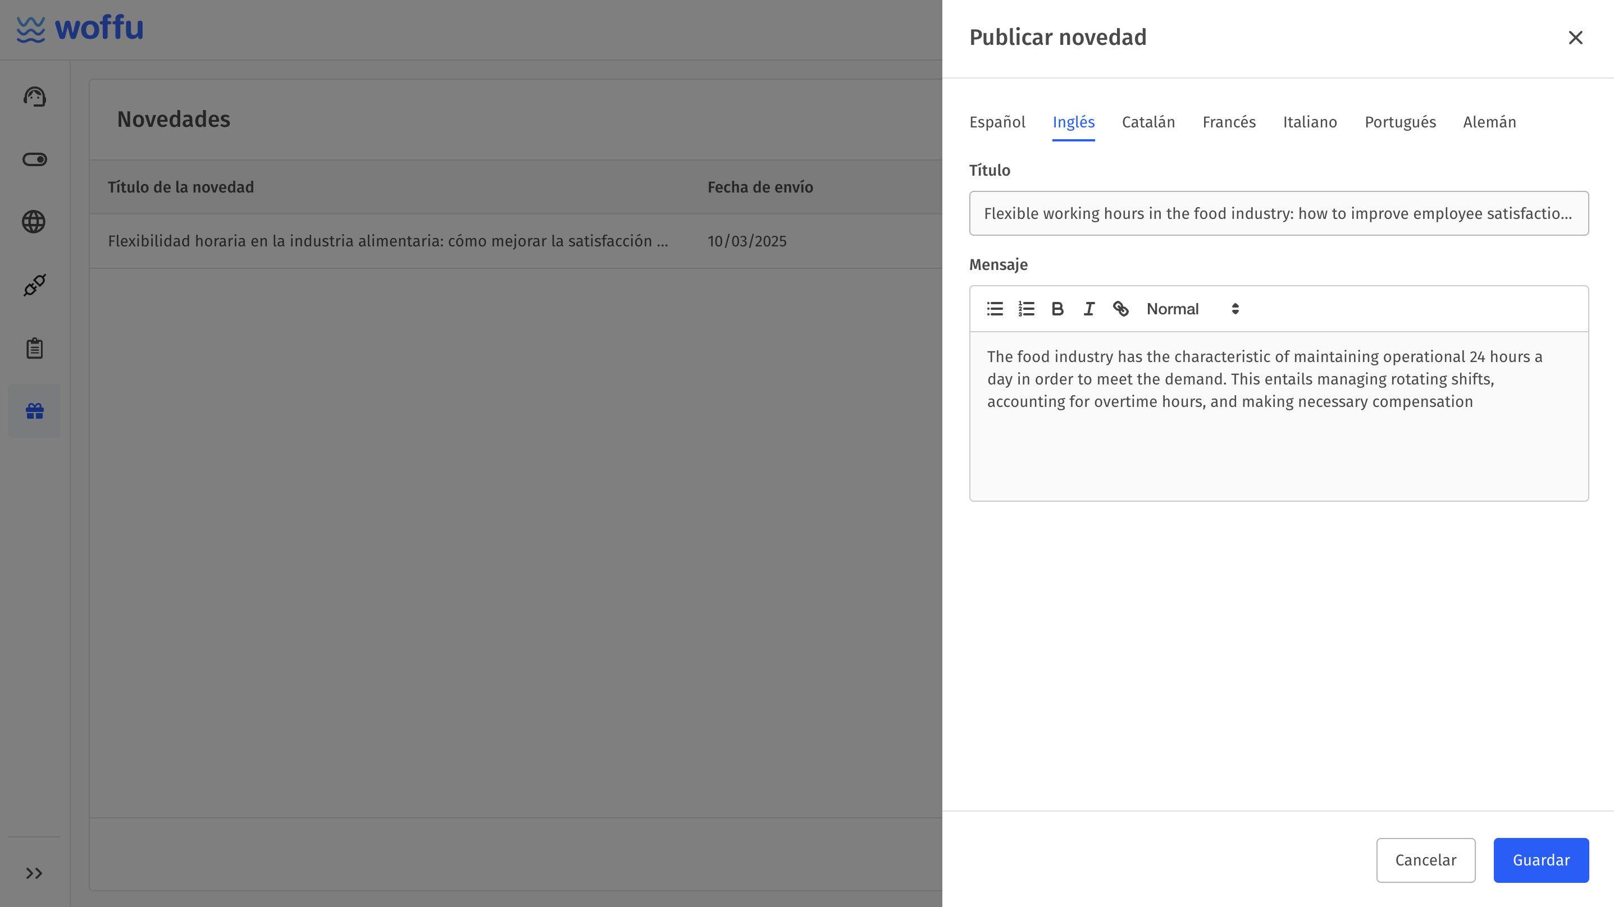
Task: Click the Título de la novedad column header
Action: 180,187
